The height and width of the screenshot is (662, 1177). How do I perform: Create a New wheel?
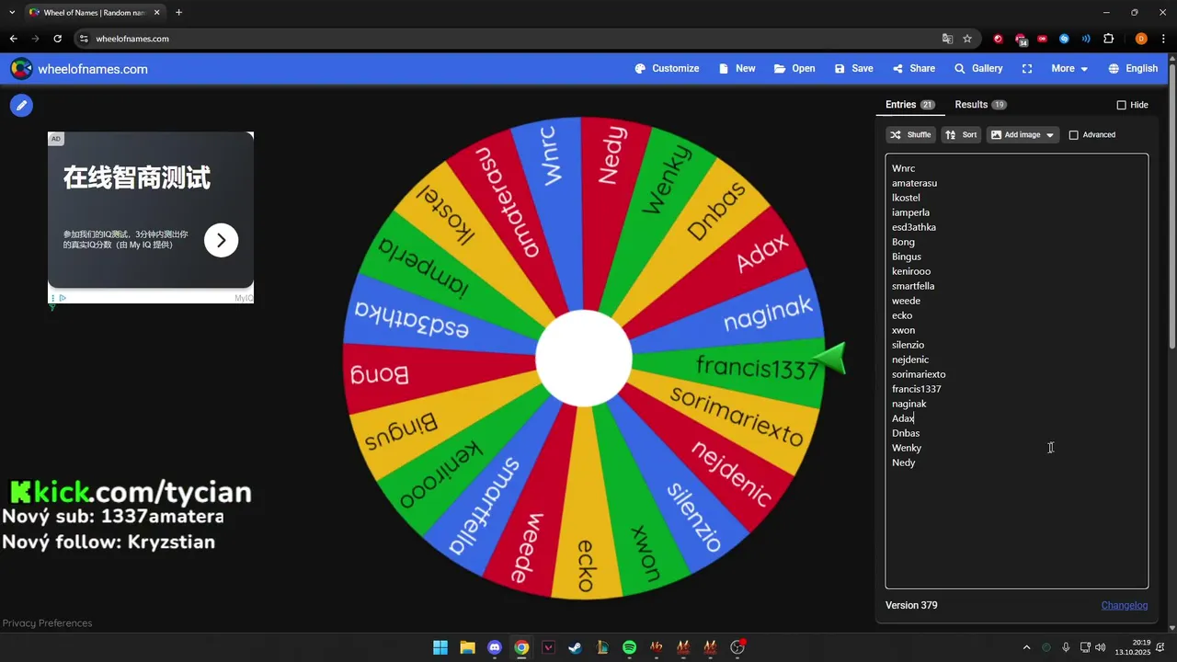click(x=737, y=69)
